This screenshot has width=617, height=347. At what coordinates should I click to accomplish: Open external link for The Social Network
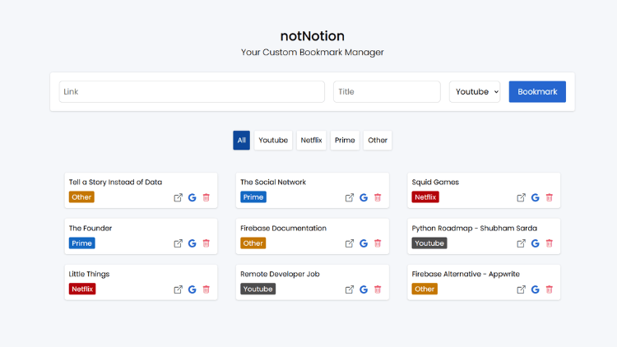pyautogui.click(x=350, y=197)
